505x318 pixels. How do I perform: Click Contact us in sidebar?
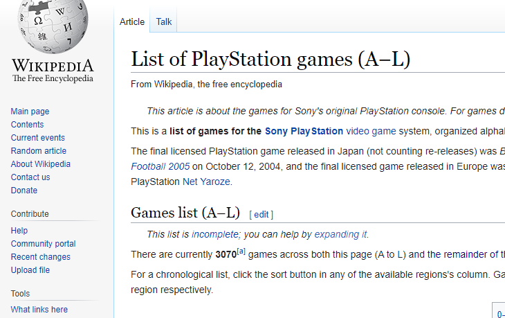click(x=30, y=177)
